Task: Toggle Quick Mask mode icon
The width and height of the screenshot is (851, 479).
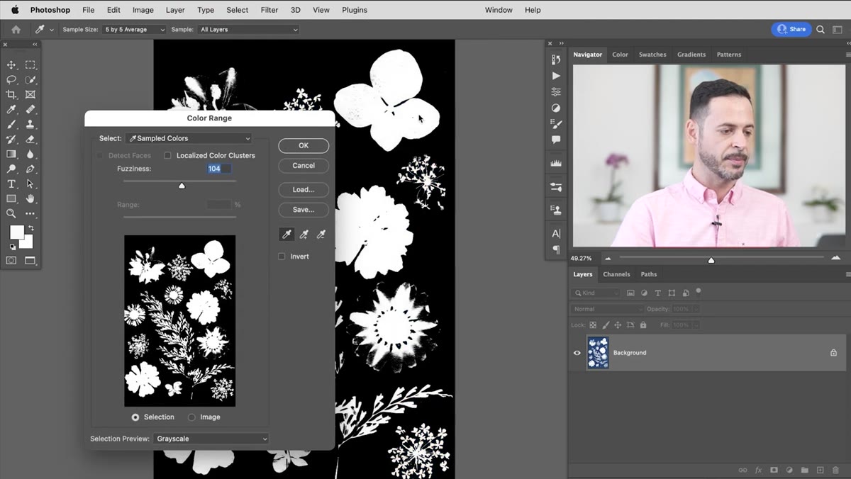Action: click(x=11, y=261)
